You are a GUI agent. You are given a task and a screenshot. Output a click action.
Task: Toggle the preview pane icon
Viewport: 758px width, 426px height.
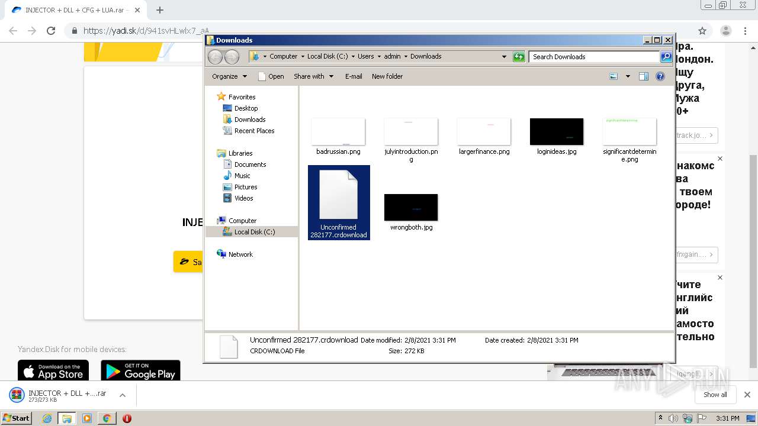point(644,76)
